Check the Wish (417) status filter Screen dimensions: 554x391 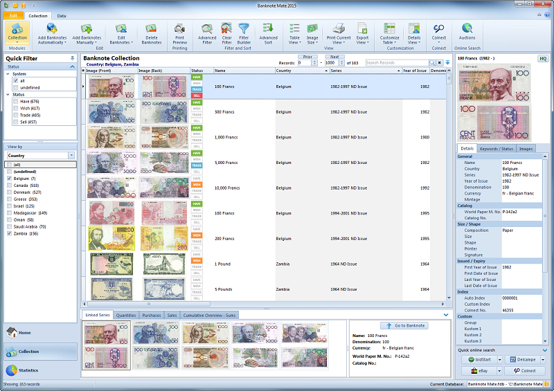click(x=15, y=109)
